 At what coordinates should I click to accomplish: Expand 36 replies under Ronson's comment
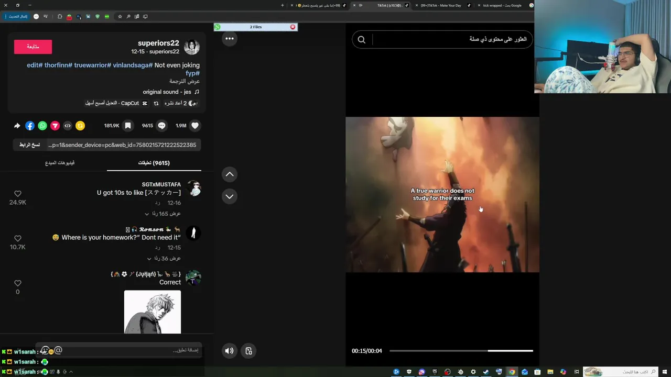(x=164, y=259)
